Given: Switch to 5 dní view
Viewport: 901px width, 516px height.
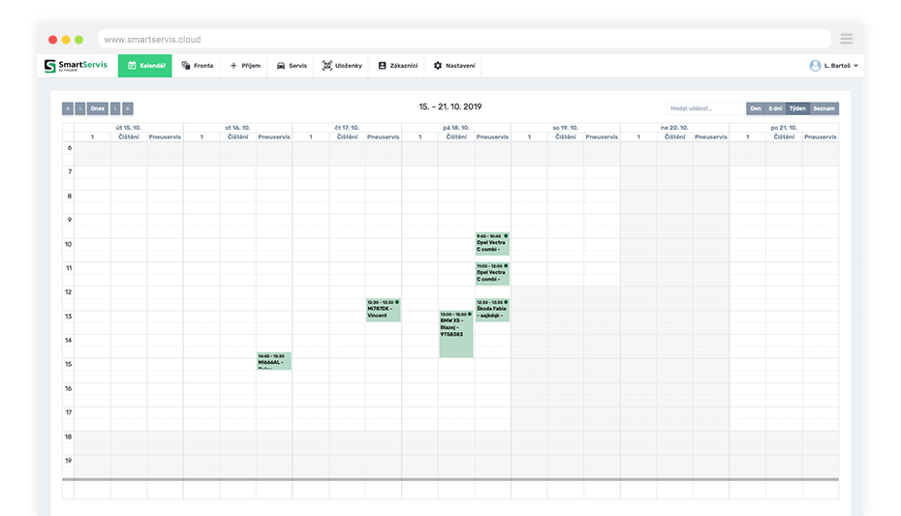Looking at the screenshot, I should (x=775, y=108).
